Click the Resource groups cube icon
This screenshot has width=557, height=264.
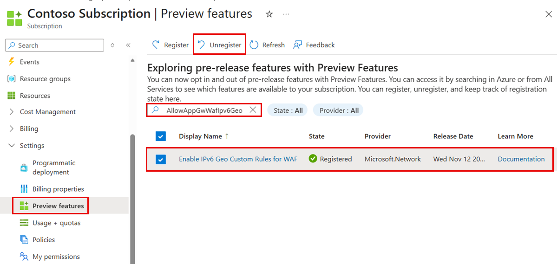[11, 79]
